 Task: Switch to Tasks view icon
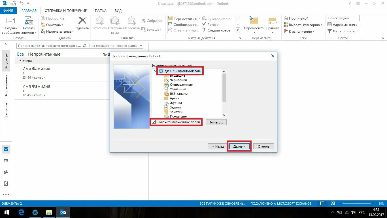6,183
